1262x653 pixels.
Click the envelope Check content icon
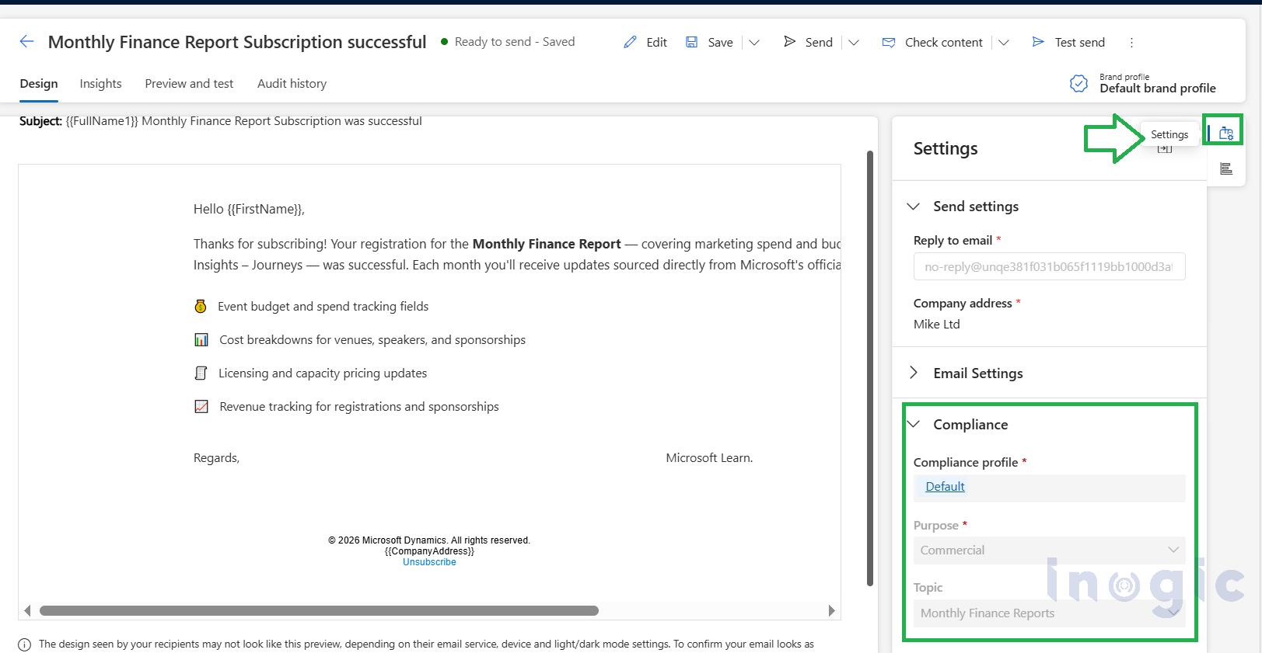(889, 43)
